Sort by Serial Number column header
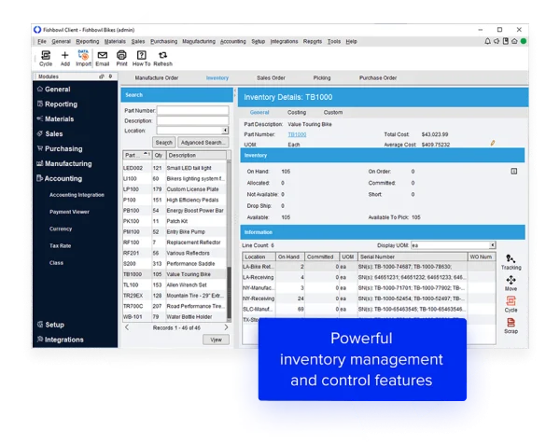 tap(413, 257)
